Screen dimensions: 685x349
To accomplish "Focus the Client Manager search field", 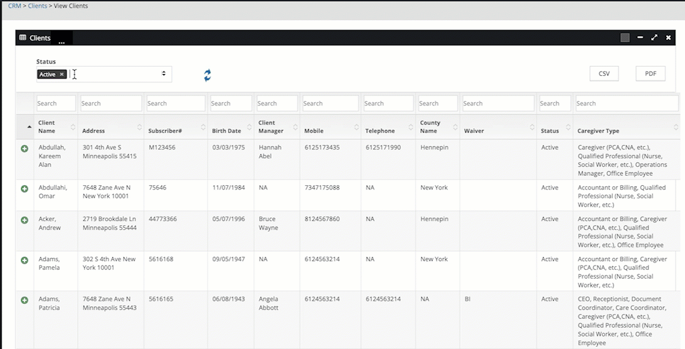I will pyautogui.click(x=277, y=103).
